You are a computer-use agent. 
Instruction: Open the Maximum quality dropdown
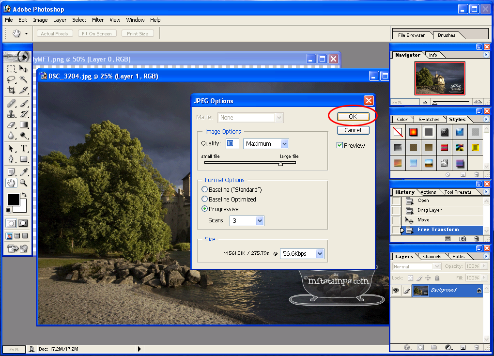point(284,144)
